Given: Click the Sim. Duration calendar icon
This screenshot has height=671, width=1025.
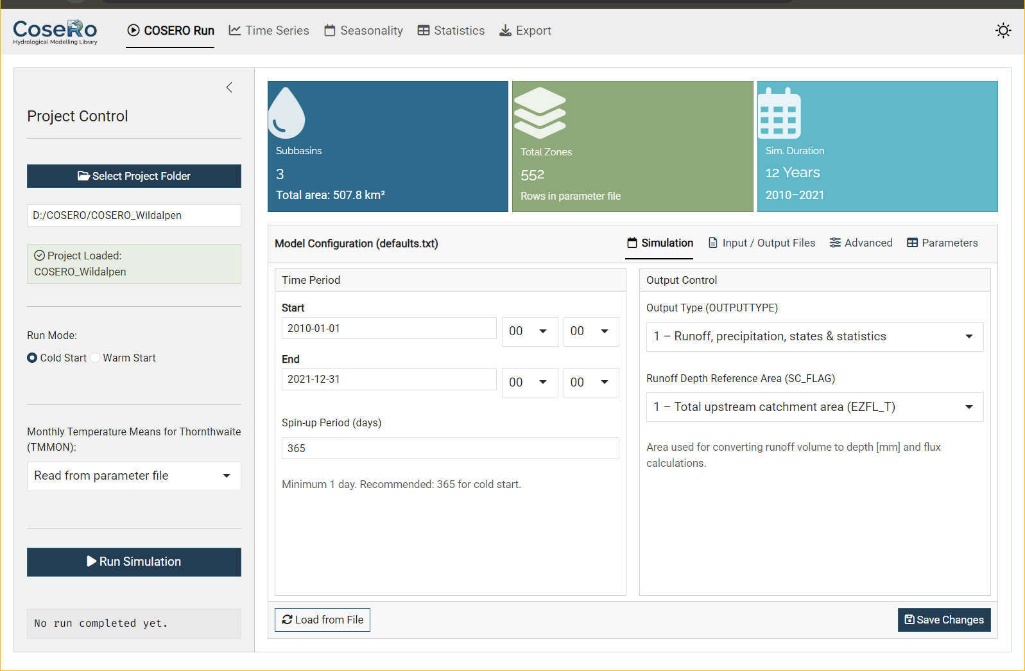Looking at the screenshot, I should tap(779, 114).
